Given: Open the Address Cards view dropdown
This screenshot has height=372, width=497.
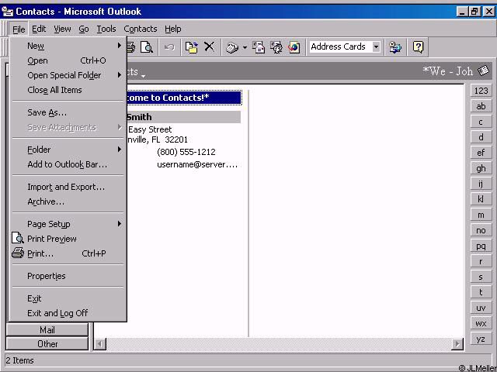Looking at the screenshot, I should [x=376, y=47].
